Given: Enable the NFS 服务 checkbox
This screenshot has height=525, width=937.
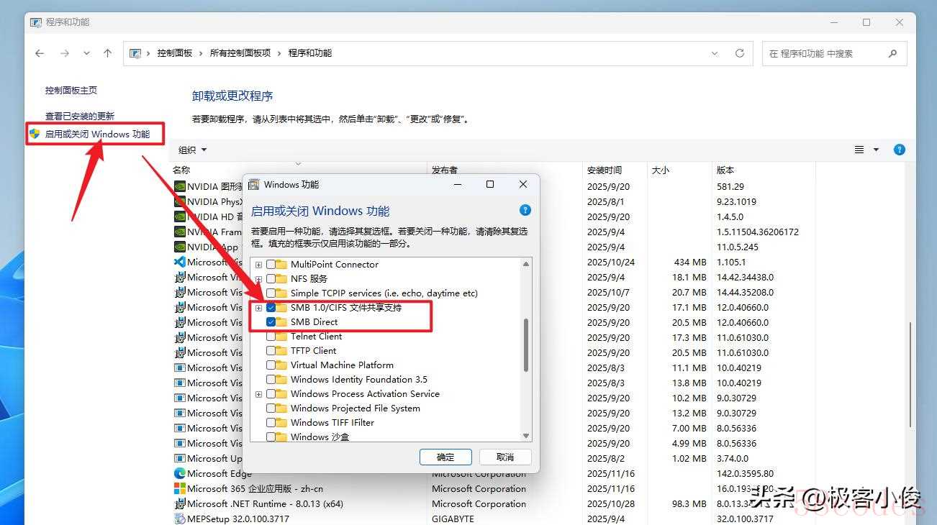Looking at the screenshot, I should click(271, 278).
